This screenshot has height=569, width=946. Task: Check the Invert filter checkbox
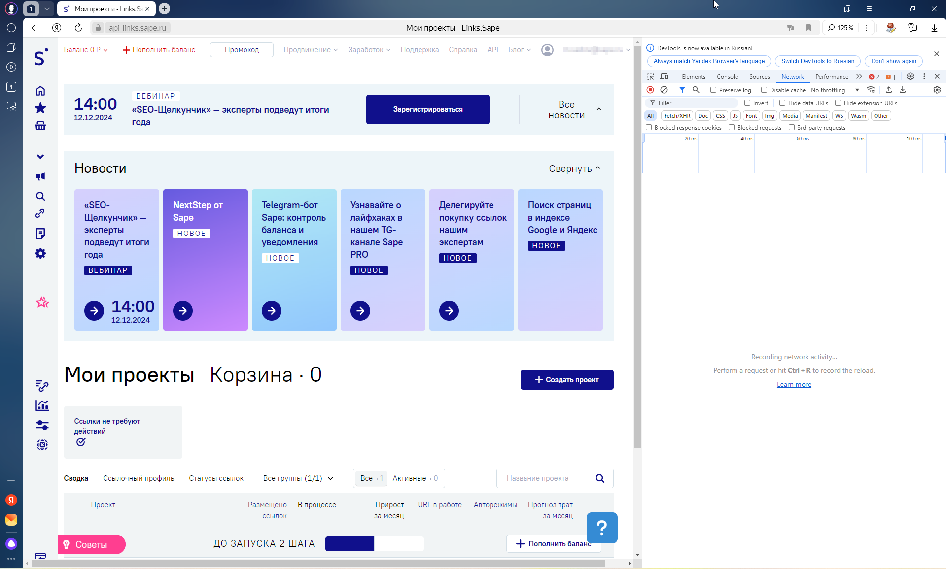pyautogui.click(x=747, y=103)
